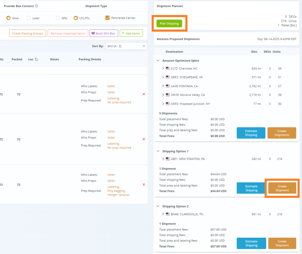302x254 pixels.
Task: Click red X beside the poly bagging item
Action: 144,184
